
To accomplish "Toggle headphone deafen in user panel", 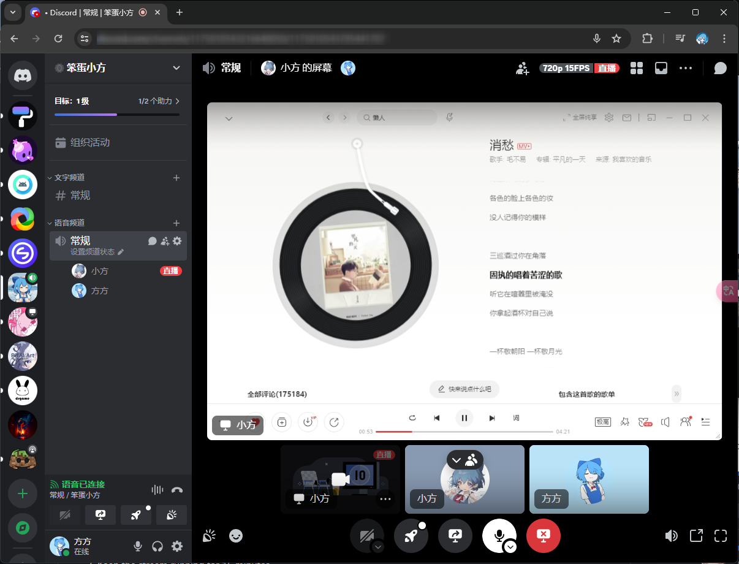I will (157, 546).
